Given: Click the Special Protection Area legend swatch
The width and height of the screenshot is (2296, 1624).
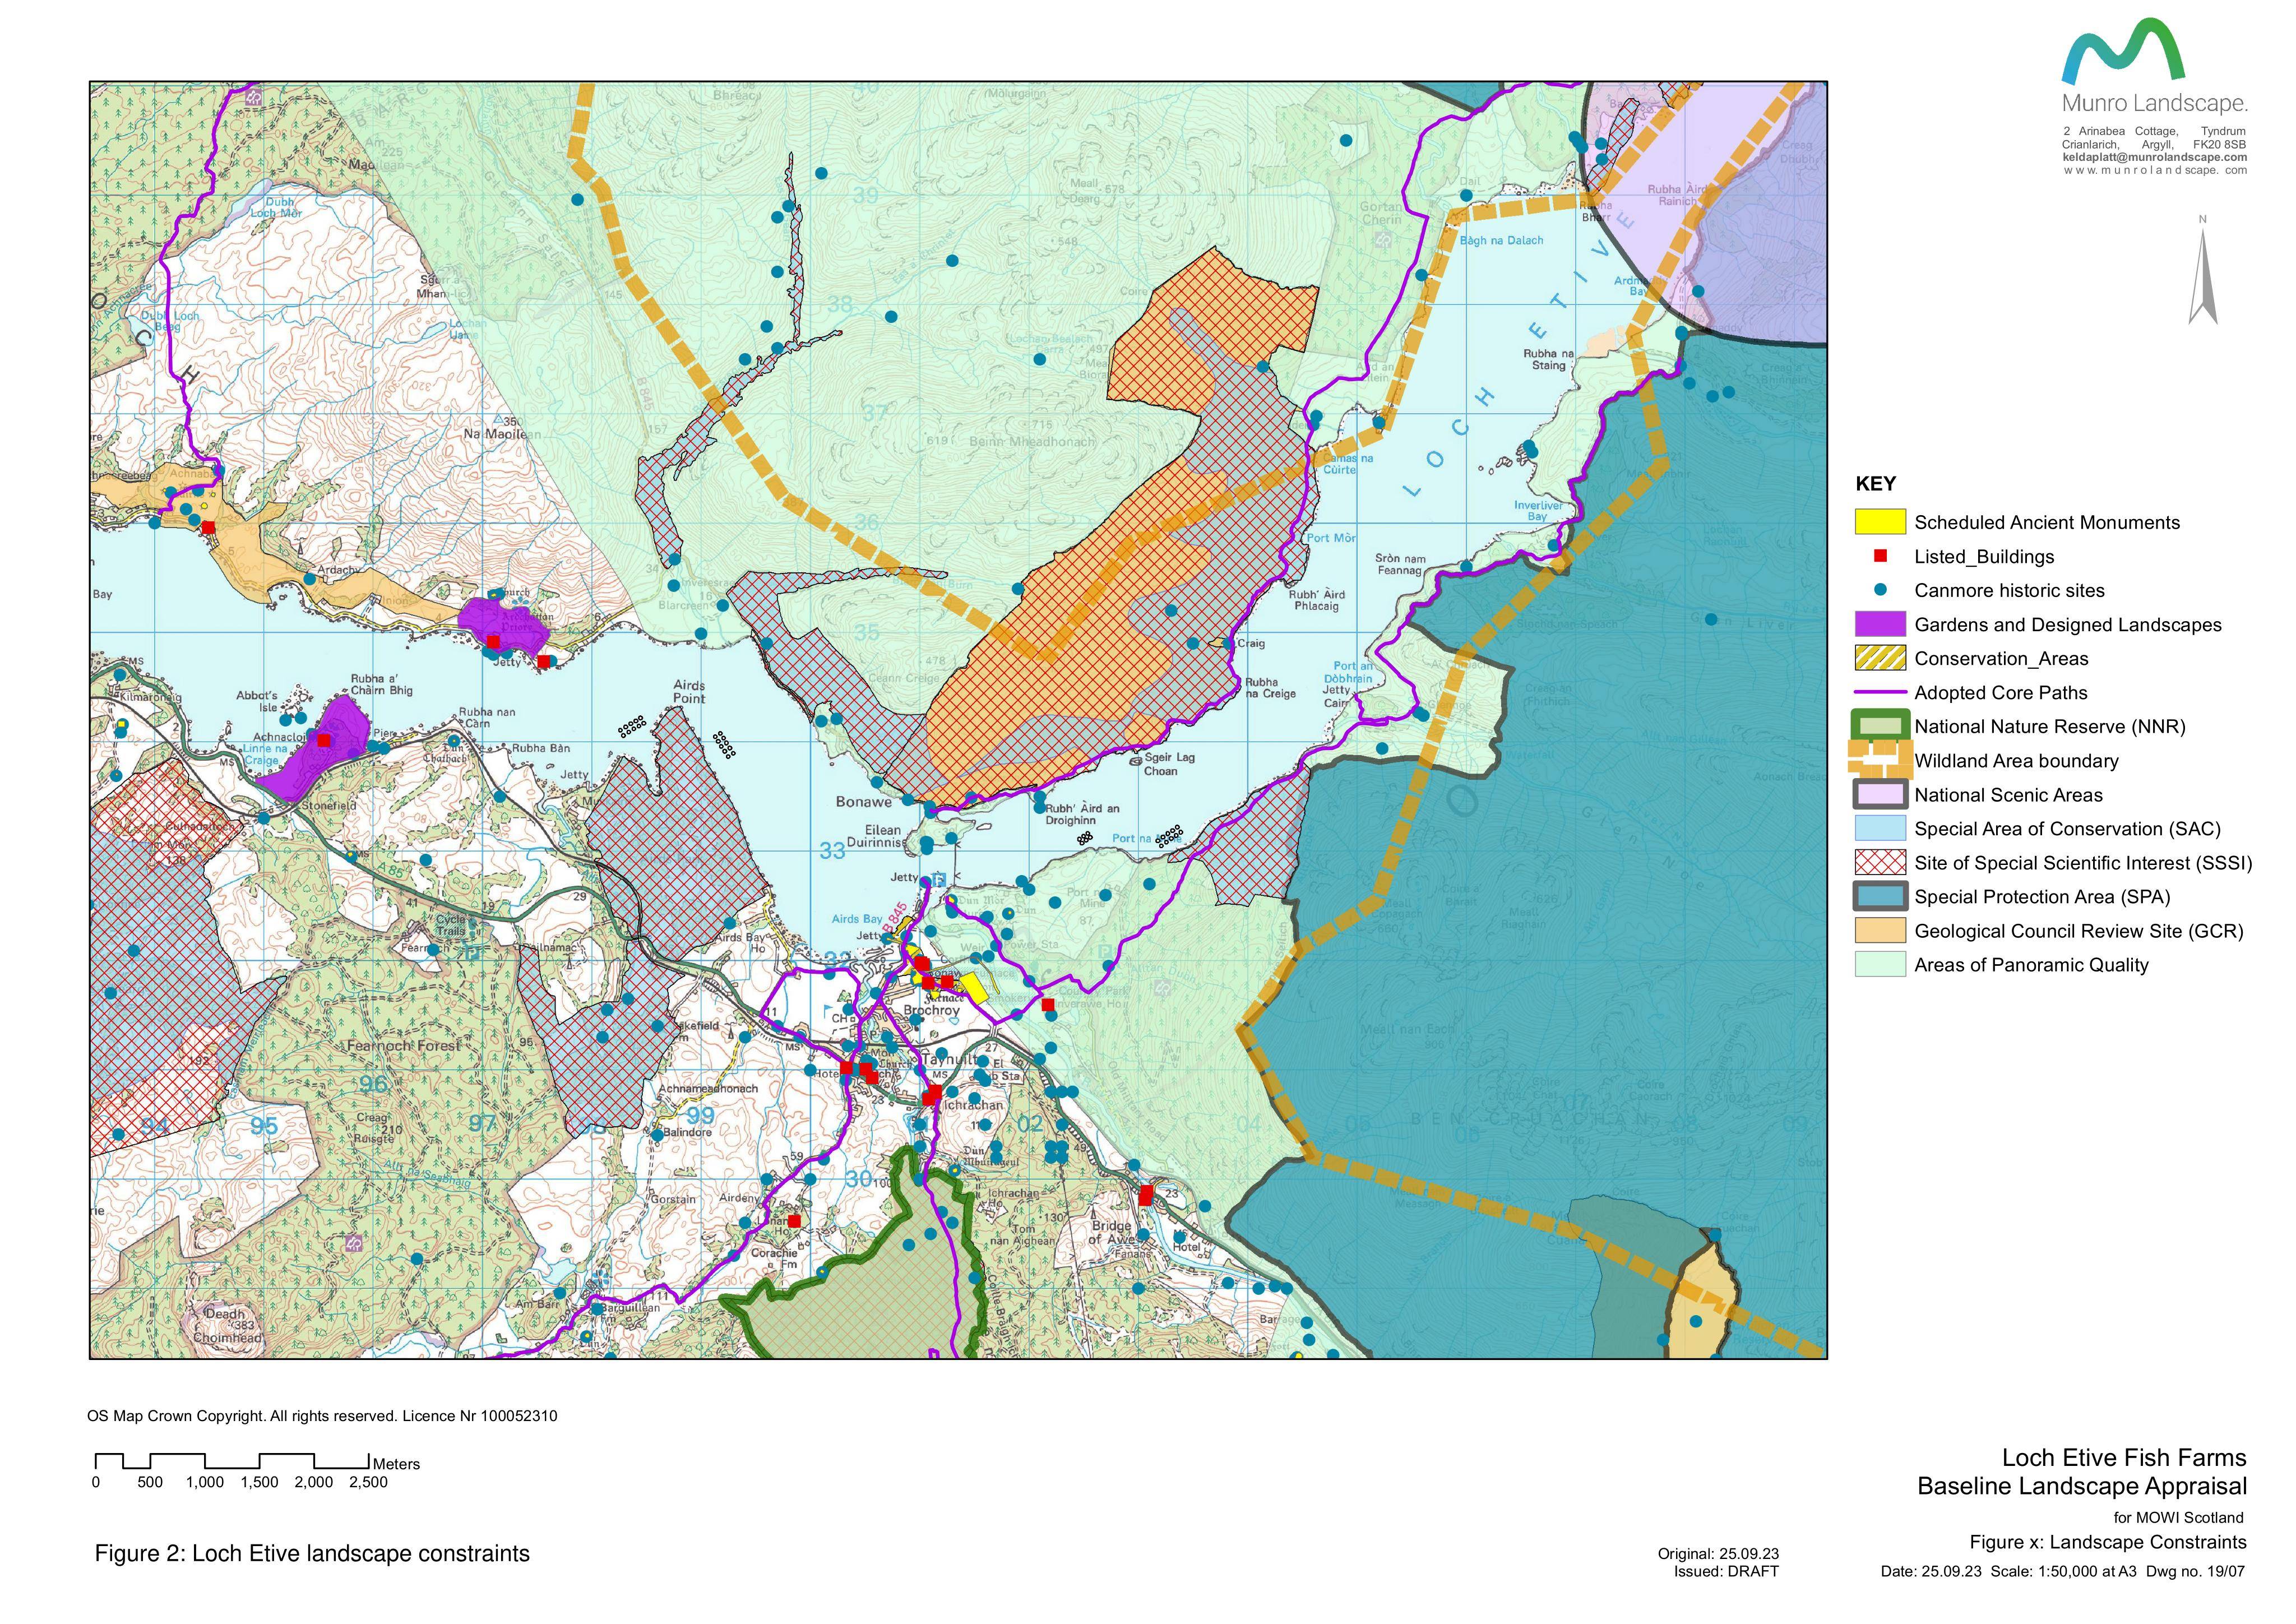Looking at the screenshot, I should [1880, 897].
